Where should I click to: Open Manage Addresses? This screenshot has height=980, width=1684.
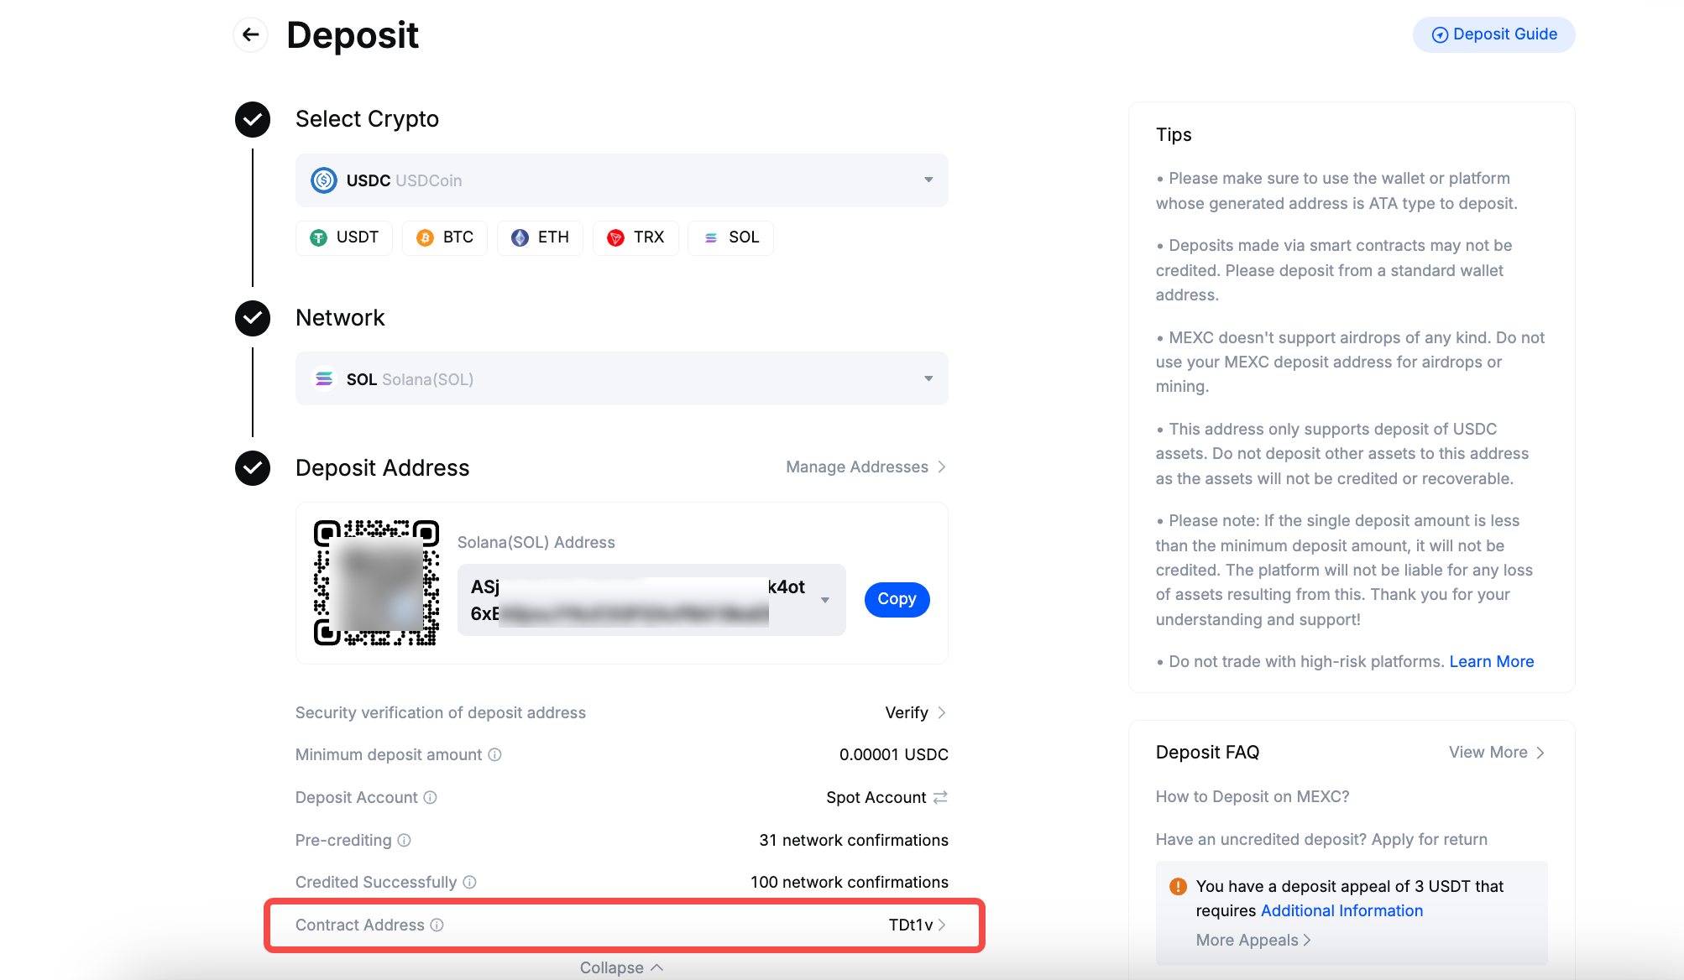click(866, 467)
